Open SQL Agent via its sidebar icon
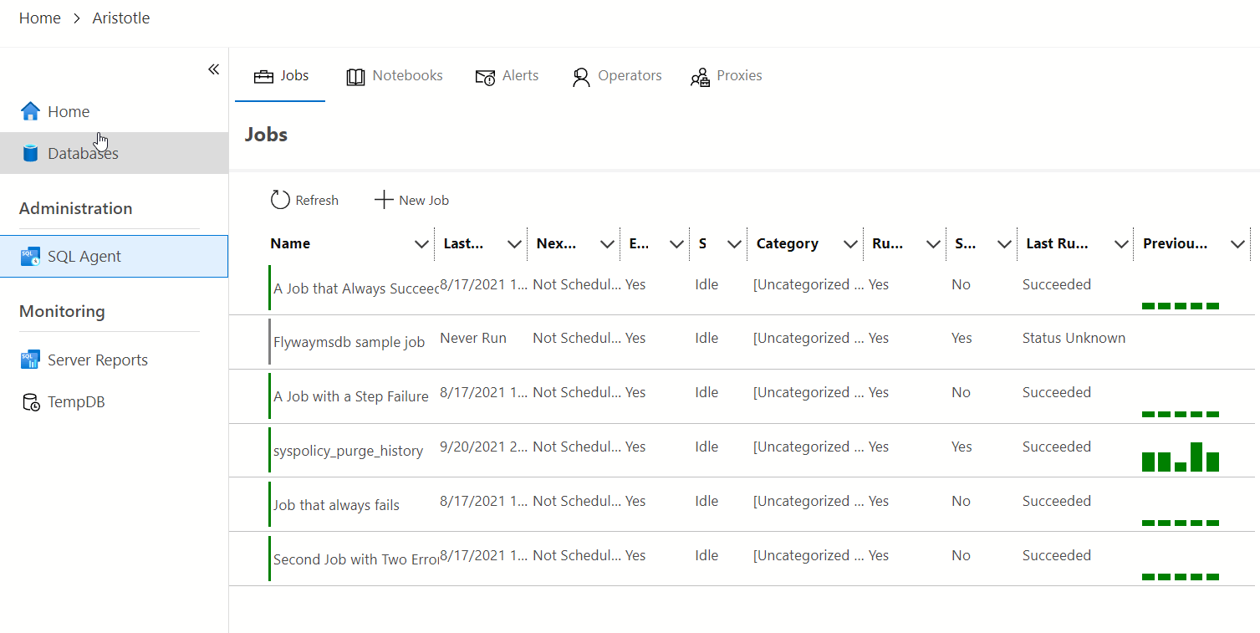The width and height of the screenshot is (1260, 633). point(31,257)
